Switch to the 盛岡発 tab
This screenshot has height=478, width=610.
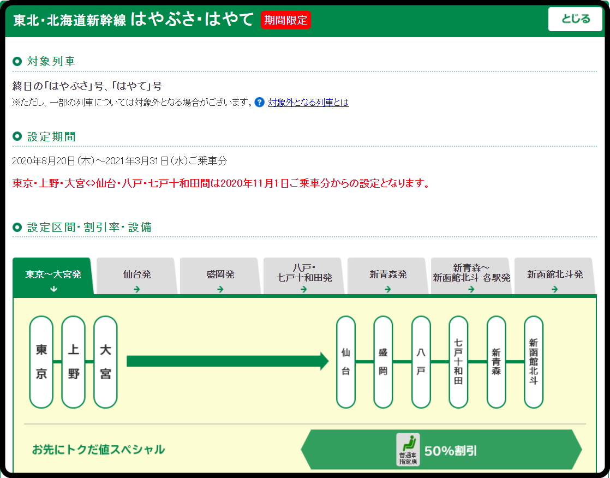[220, 276]
